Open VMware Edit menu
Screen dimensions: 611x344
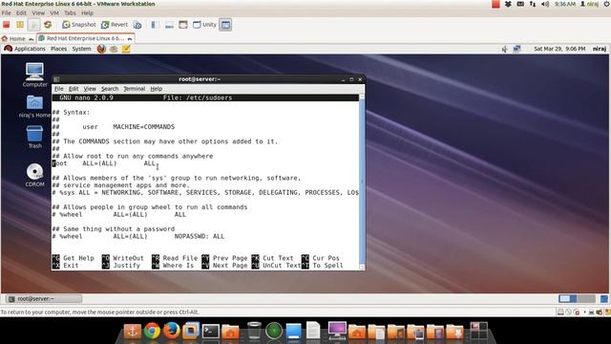click(x=21, y=12)
